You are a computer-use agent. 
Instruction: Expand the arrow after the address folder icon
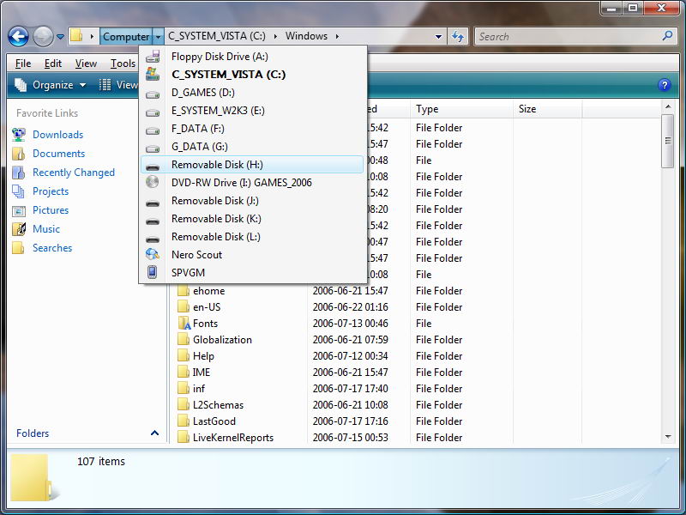coord(92,36)
